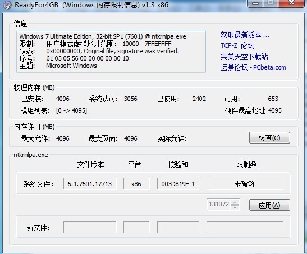Click the 检查(C) check button
The image size is (307, 254).
point(269,138)
